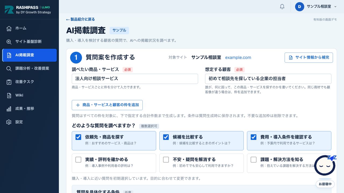Check 課題・解決方法を知る checkbox
Viewport: 344px width, 193px height.
click(253, 159)
